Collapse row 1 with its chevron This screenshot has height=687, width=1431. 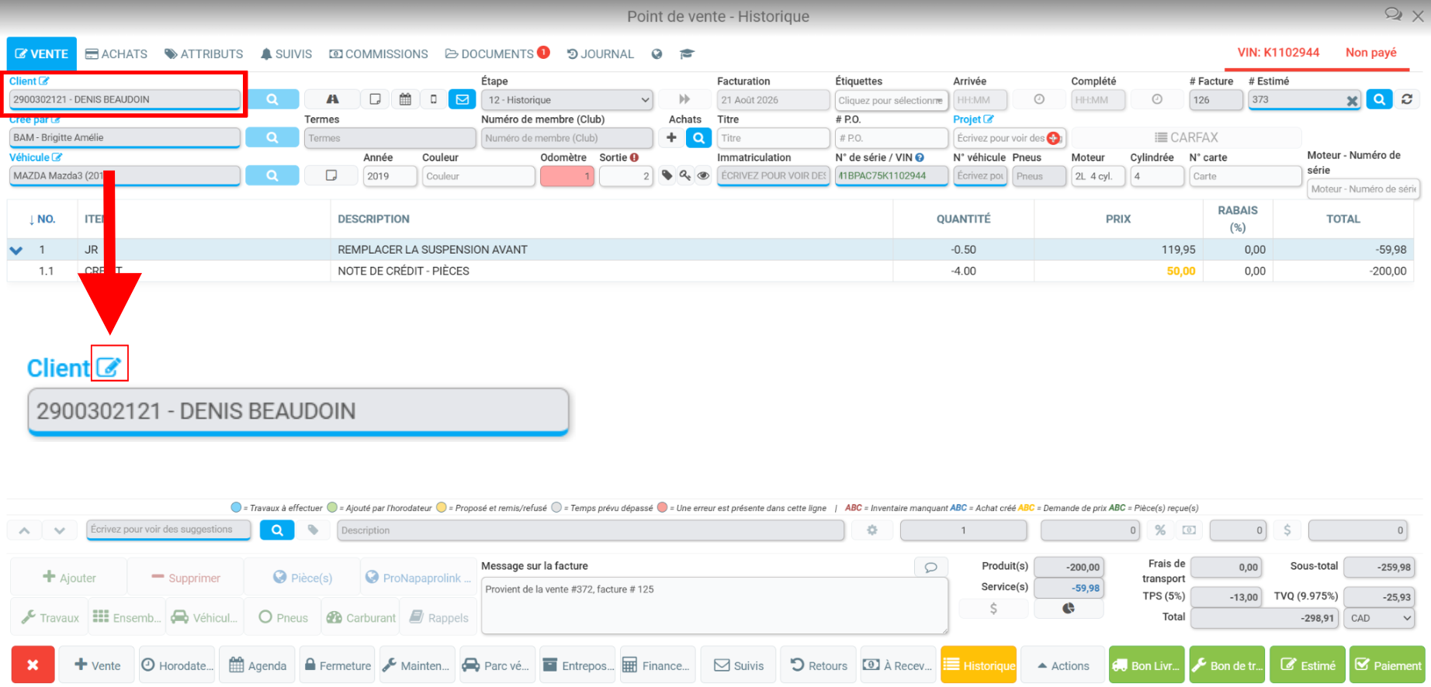16,250
